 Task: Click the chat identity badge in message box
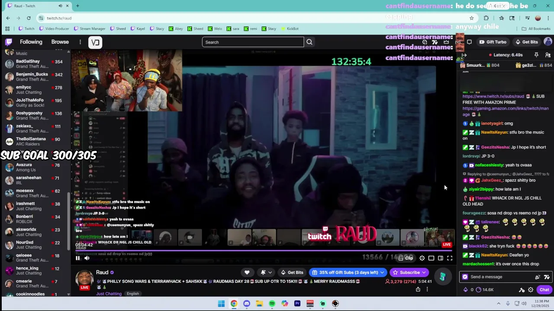pos(465,277)
